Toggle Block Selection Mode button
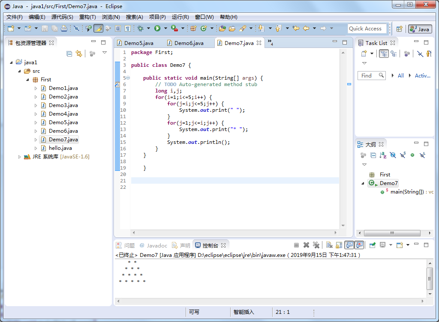The image size is (439, 322). [x=118, y=28]
